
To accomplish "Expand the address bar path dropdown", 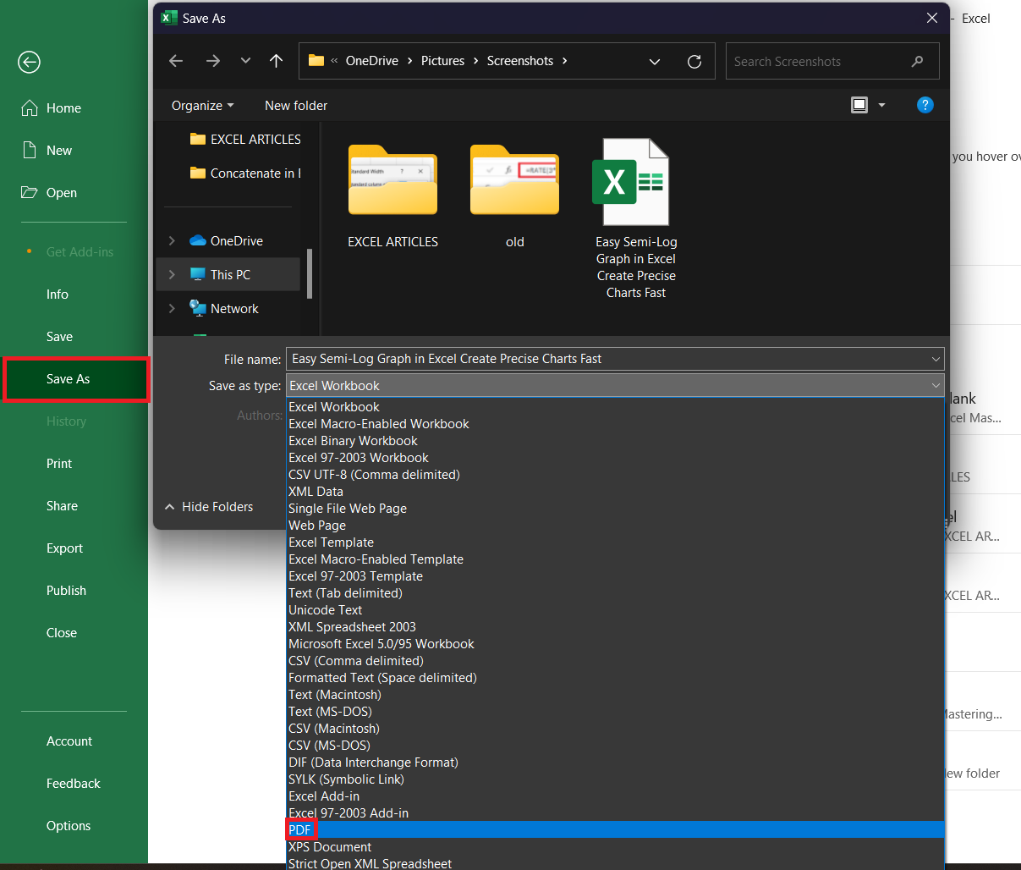I will tap(654, 61).
